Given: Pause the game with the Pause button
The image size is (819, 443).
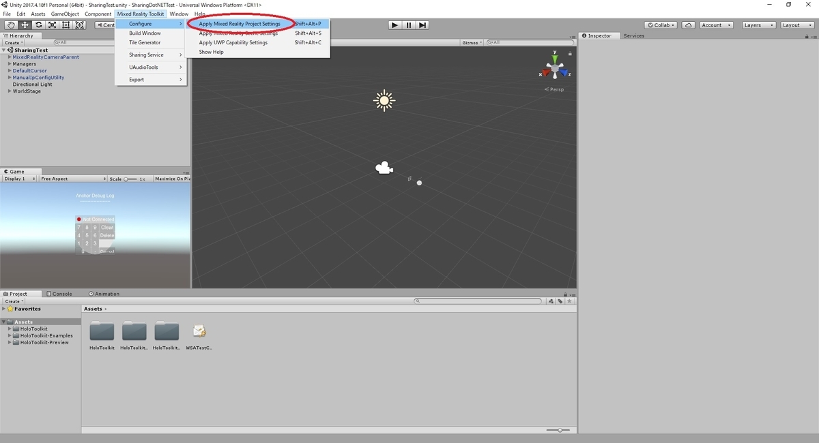Looking at the screenshot, I should click(409, 25).
